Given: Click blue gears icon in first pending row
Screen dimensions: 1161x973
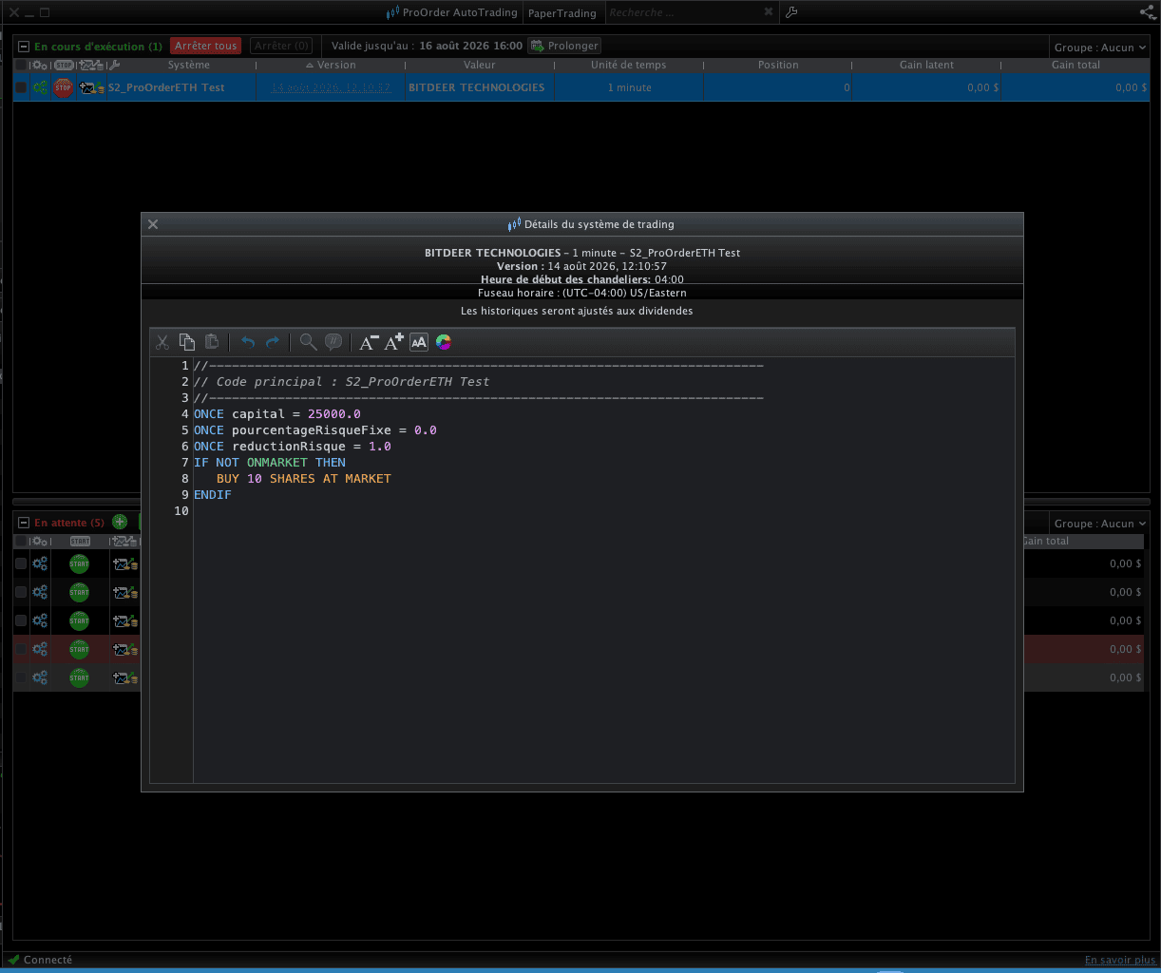Looking at the screenshot, I should tap(40, 563).
